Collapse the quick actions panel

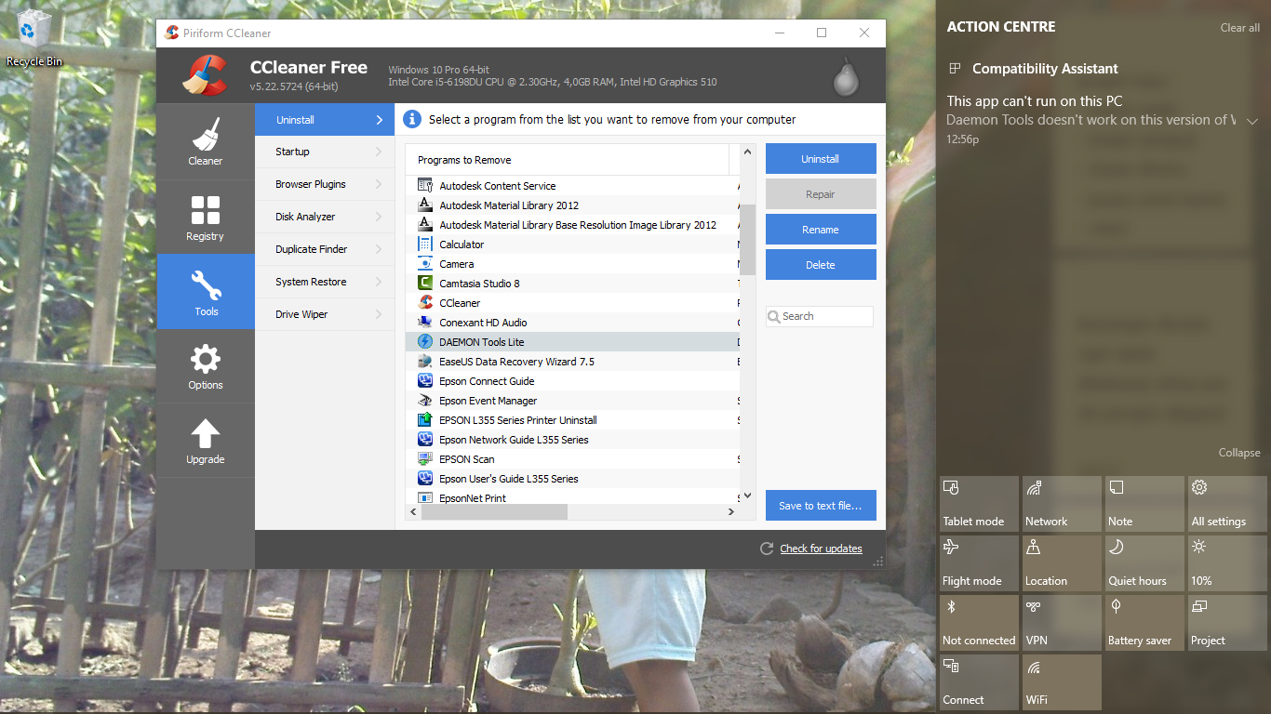[x=1238, y=453]
